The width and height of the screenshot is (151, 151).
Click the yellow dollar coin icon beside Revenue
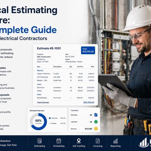pos(96,129)
